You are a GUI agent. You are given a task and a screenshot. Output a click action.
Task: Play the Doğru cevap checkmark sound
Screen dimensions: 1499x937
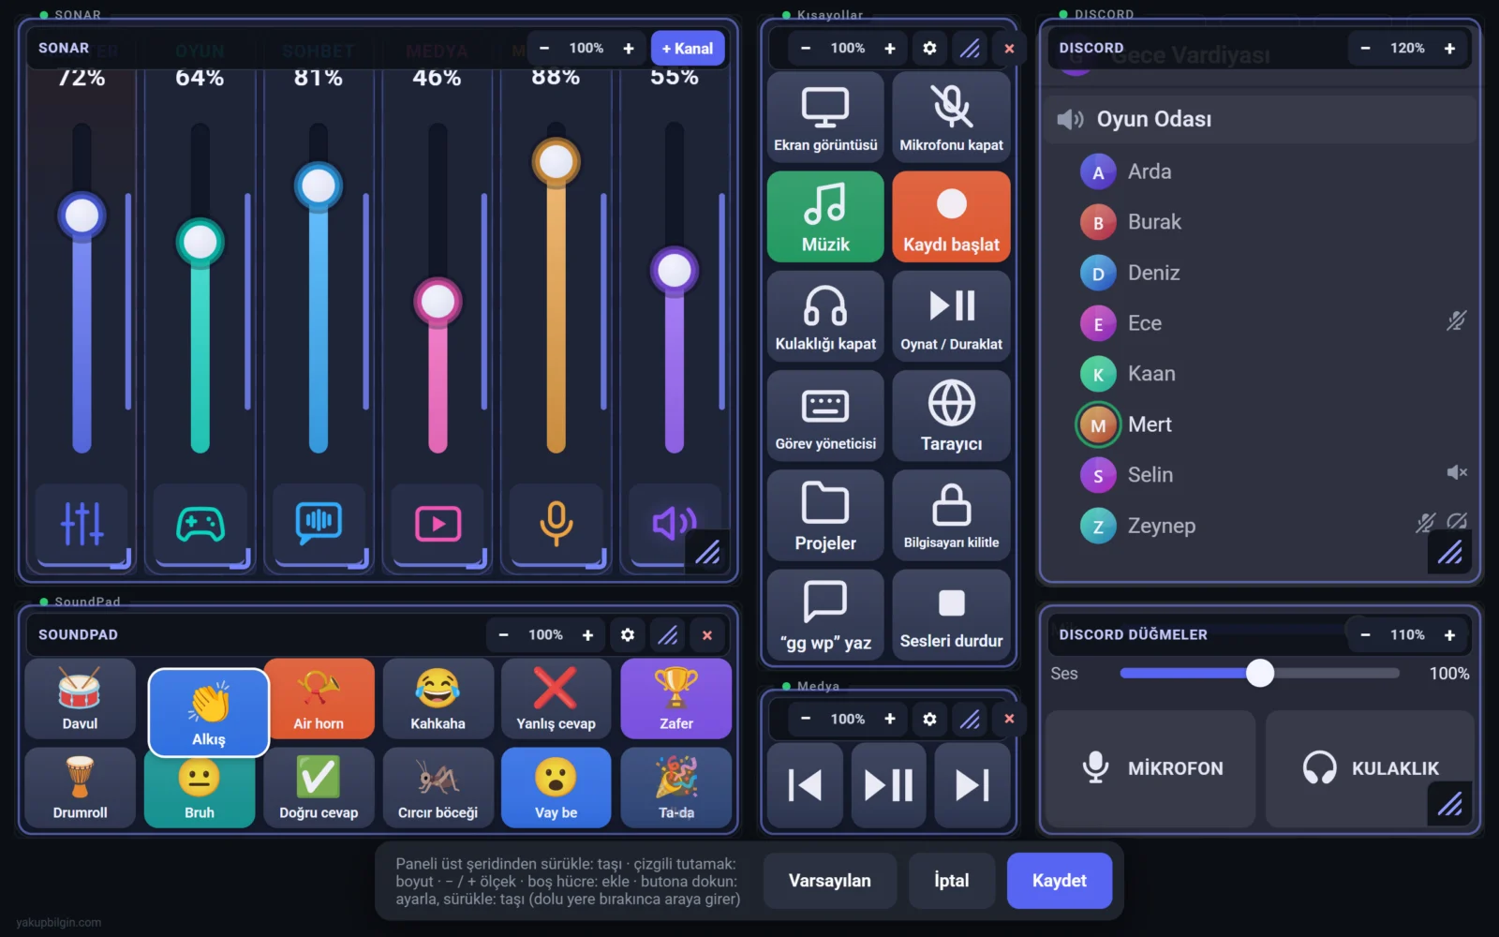pyautogui.click(x=319, y=788)
